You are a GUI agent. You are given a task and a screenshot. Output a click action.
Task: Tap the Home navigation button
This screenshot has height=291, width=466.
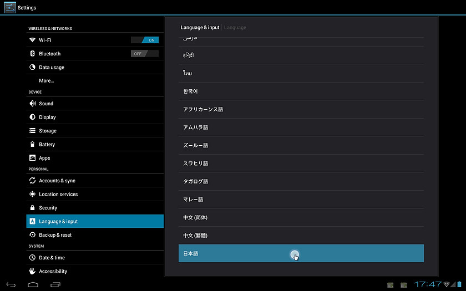coord(33,284)
